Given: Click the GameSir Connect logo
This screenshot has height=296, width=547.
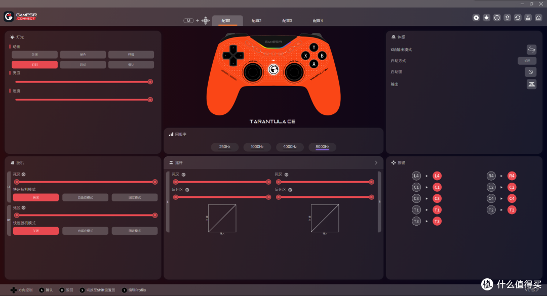Looking at the screenshot, I should point(20,16).
